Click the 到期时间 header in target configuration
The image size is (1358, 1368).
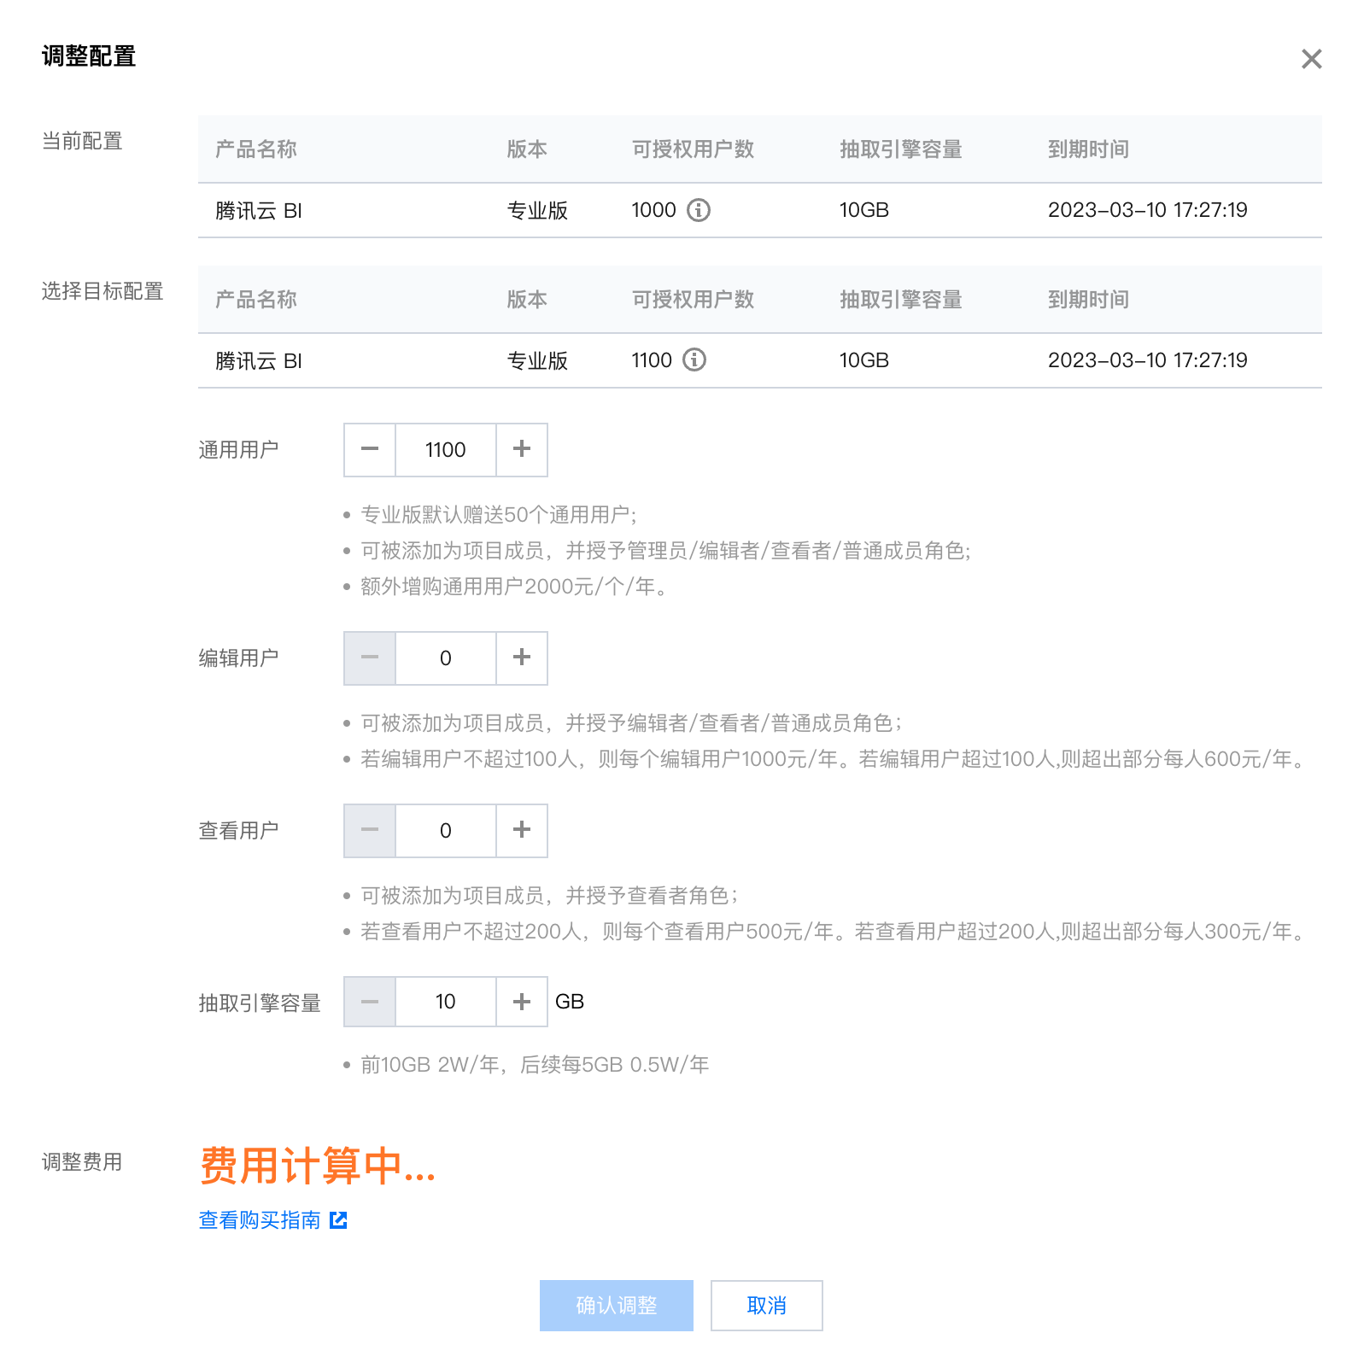(1089, 300)
